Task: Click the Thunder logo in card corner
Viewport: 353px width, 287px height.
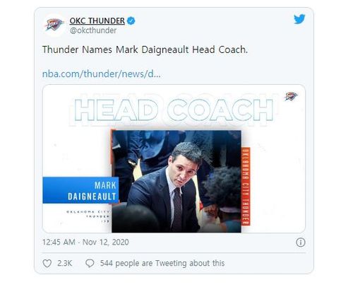Action: pyautogui.click(x=291, y=96)
